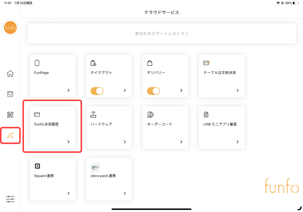
Task: Click the LINEミニアプリ審査 label
Action: (x=220, y=124)
